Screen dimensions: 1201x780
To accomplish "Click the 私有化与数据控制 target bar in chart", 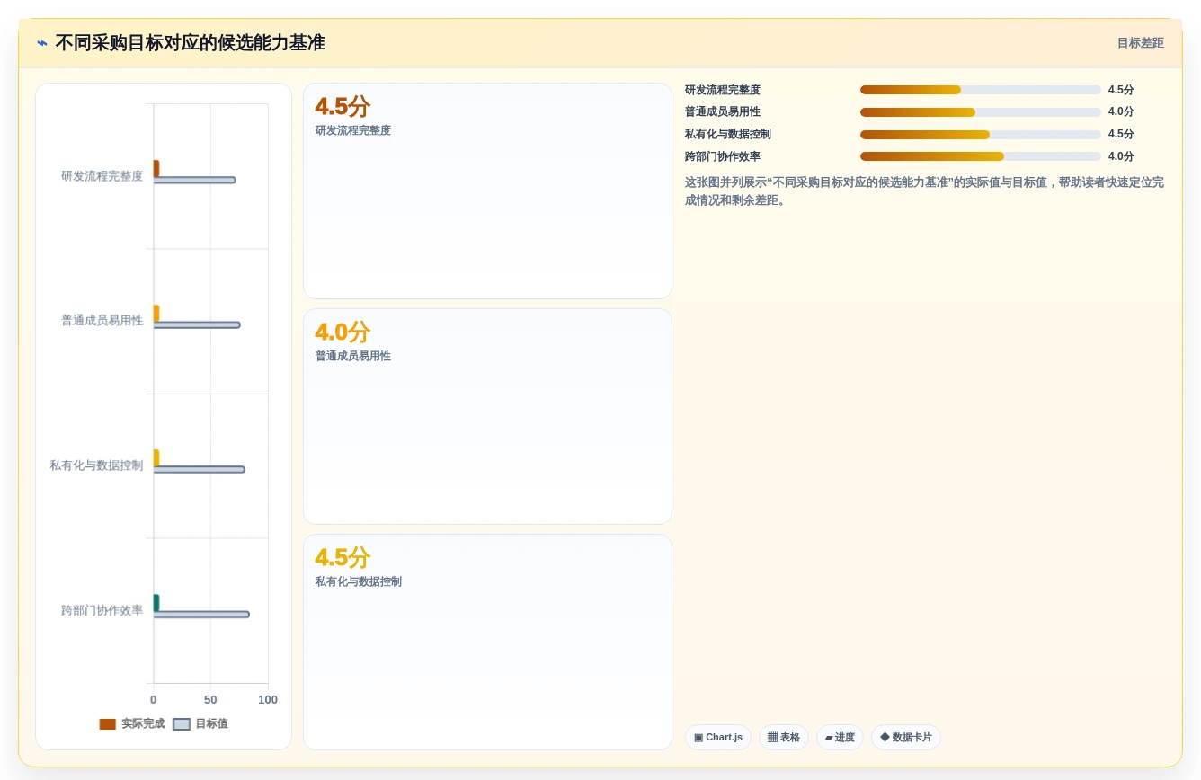I will point(199,470).
